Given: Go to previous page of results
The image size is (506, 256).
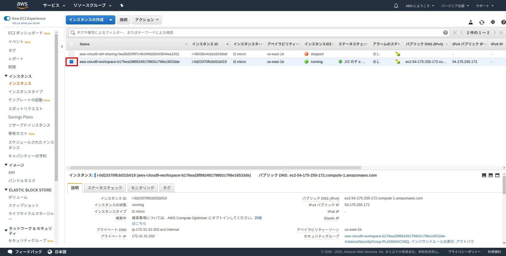Looking at the screenshot, I should pos(462,32).
